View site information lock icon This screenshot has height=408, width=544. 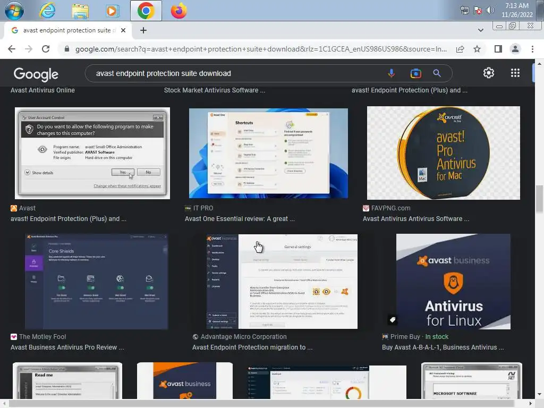67,49
